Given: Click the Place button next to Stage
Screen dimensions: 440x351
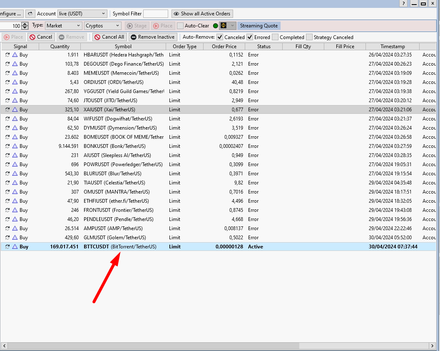Looking at the screenshot, I should tap(163, 26).
